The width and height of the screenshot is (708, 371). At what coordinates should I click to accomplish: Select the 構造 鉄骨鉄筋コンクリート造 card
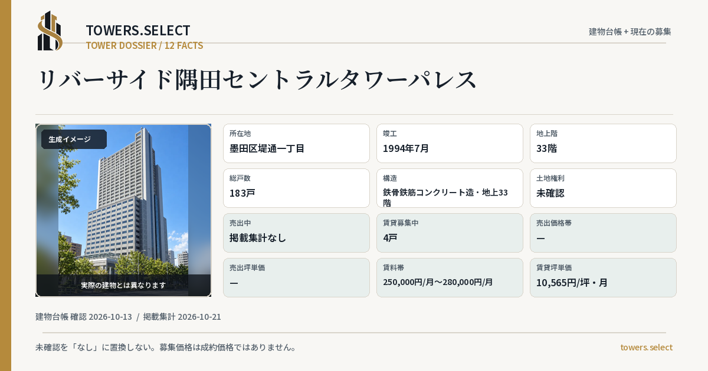tap(450, 188)
